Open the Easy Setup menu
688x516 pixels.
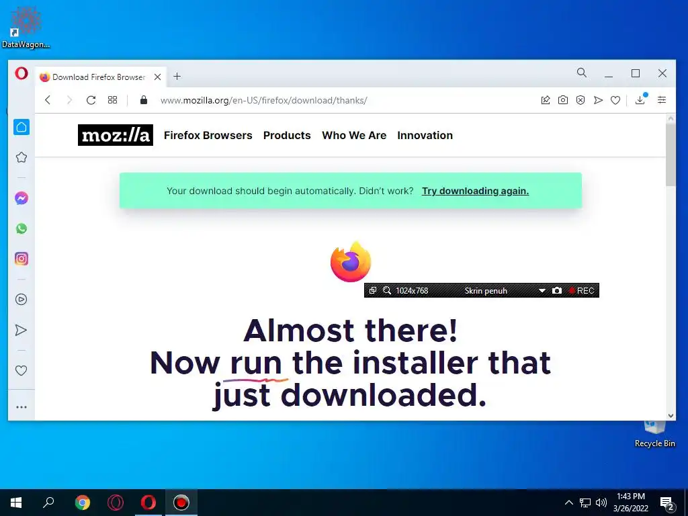662,100
